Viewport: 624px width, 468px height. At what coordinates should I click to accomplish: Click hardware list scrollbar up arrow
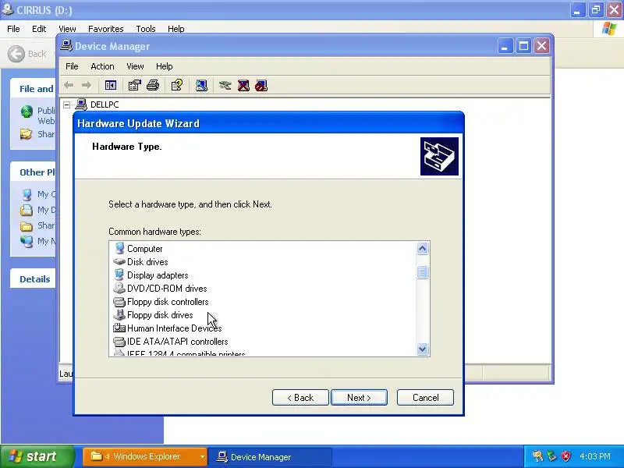click(x=423, y=249)
